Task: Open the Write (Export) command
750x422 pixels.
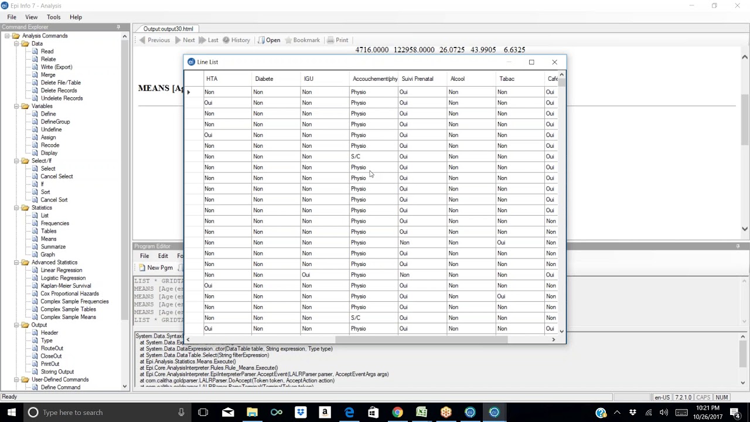Action: [56, 67]
